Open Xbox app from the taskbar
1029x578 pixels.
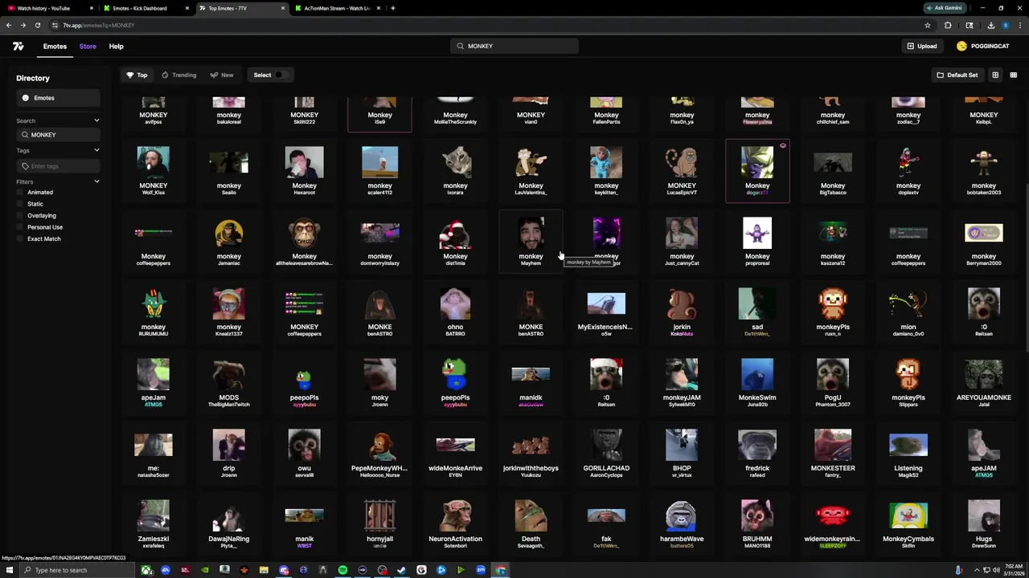(x=147, y=571)
